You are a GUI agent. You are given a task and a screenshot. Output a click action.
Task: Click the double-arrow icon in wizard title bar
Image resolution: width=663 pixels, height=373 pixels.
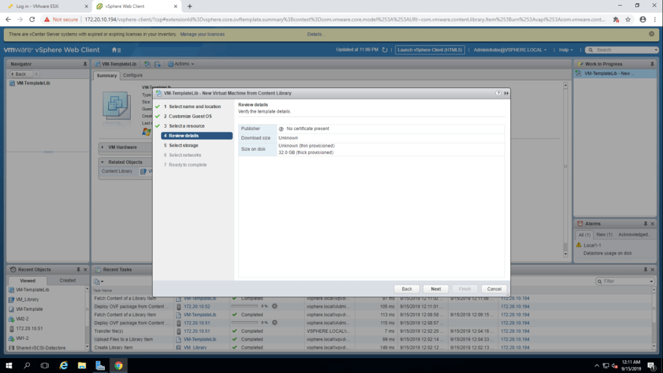click(x=506, y=93)
